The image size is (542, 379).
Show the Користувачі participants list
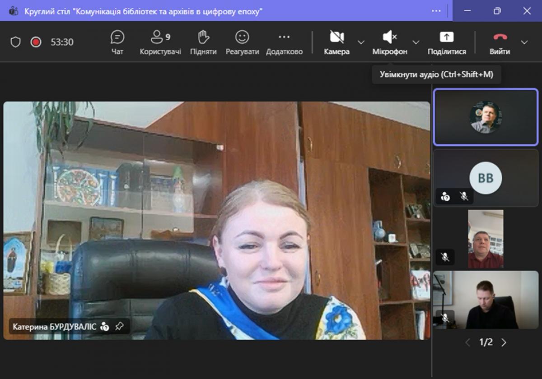pyautogui.click(x=160, y=42)
